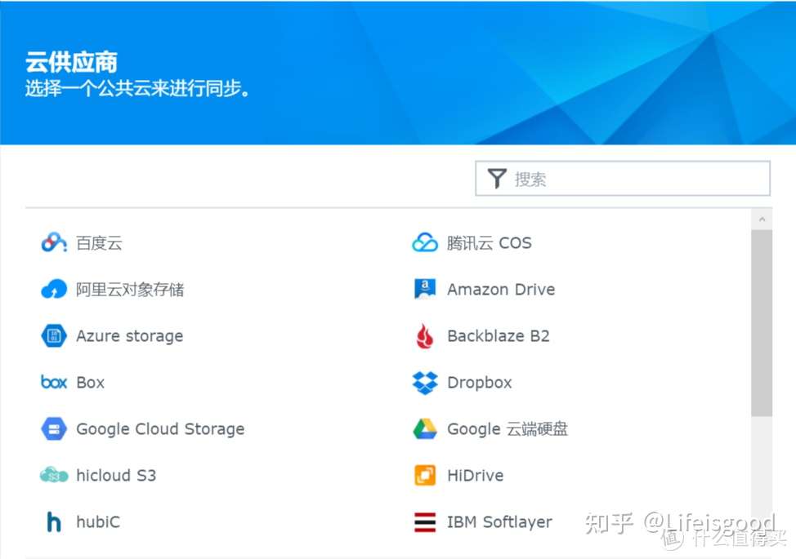Click the scrollbar up arrow
This screenshot has height=559, width=796.
pyautogui.click(x=762, y=220)
